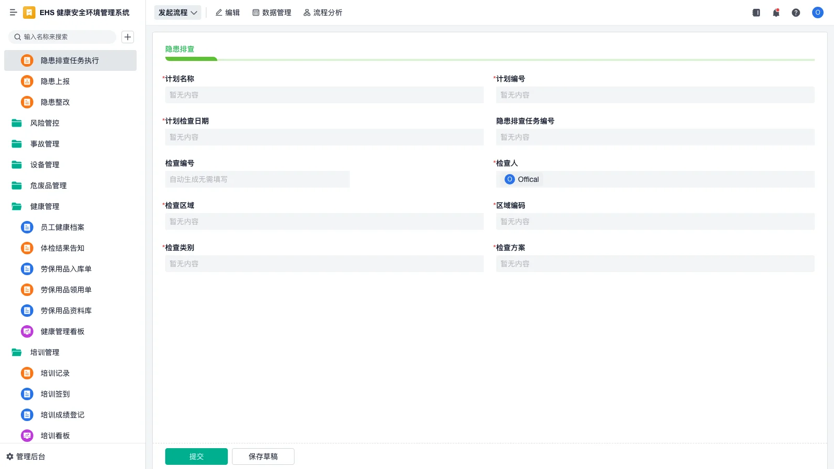The width and height of the screenshot is (834, 469).
Task: Click the help question mark icon
Action: coord(795,13)
